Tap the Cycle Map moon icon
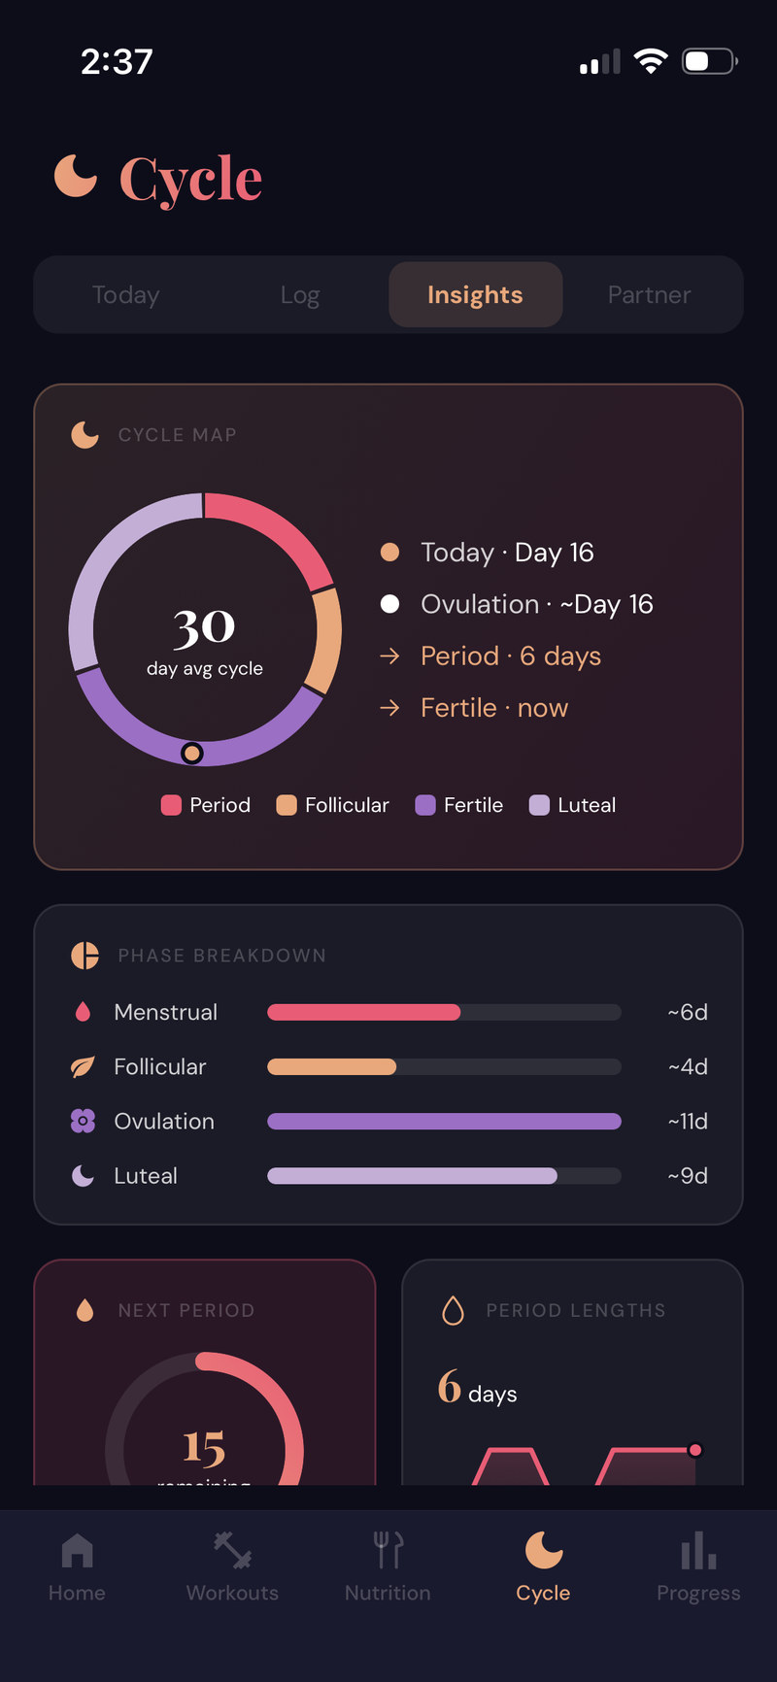The width and height of the screenshot is (777, 1682). pyautogui.click(x=85, y=434)
